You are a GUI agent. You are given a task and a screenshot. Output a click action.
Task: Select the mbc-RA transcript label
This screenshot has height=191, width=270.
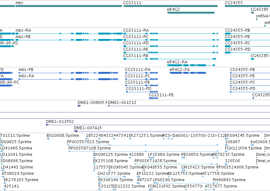[23, 30]
